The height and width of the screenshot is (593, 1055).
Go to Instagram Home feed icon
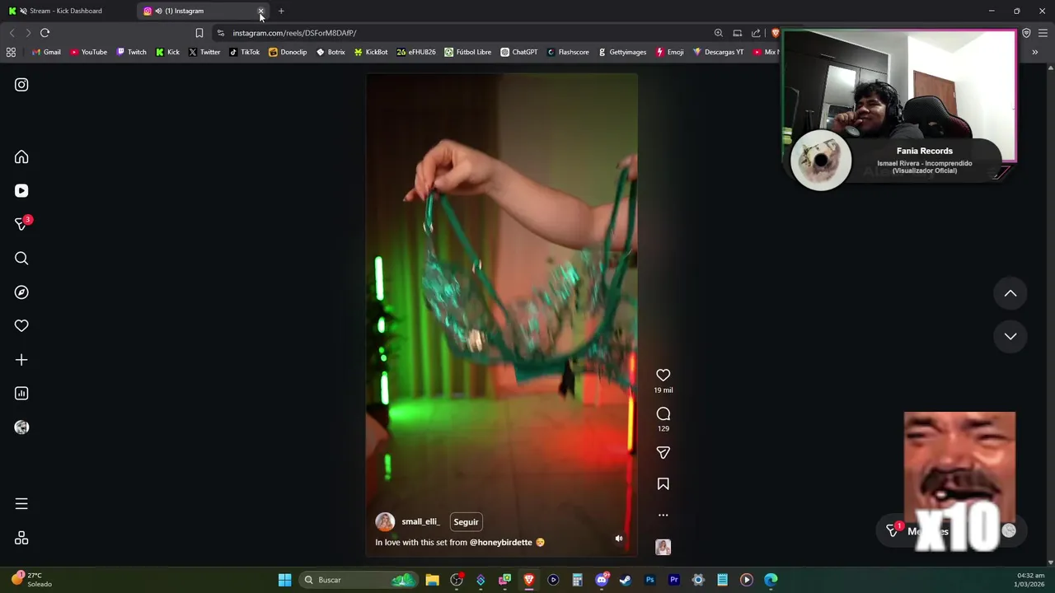click(x=21, y=156)
